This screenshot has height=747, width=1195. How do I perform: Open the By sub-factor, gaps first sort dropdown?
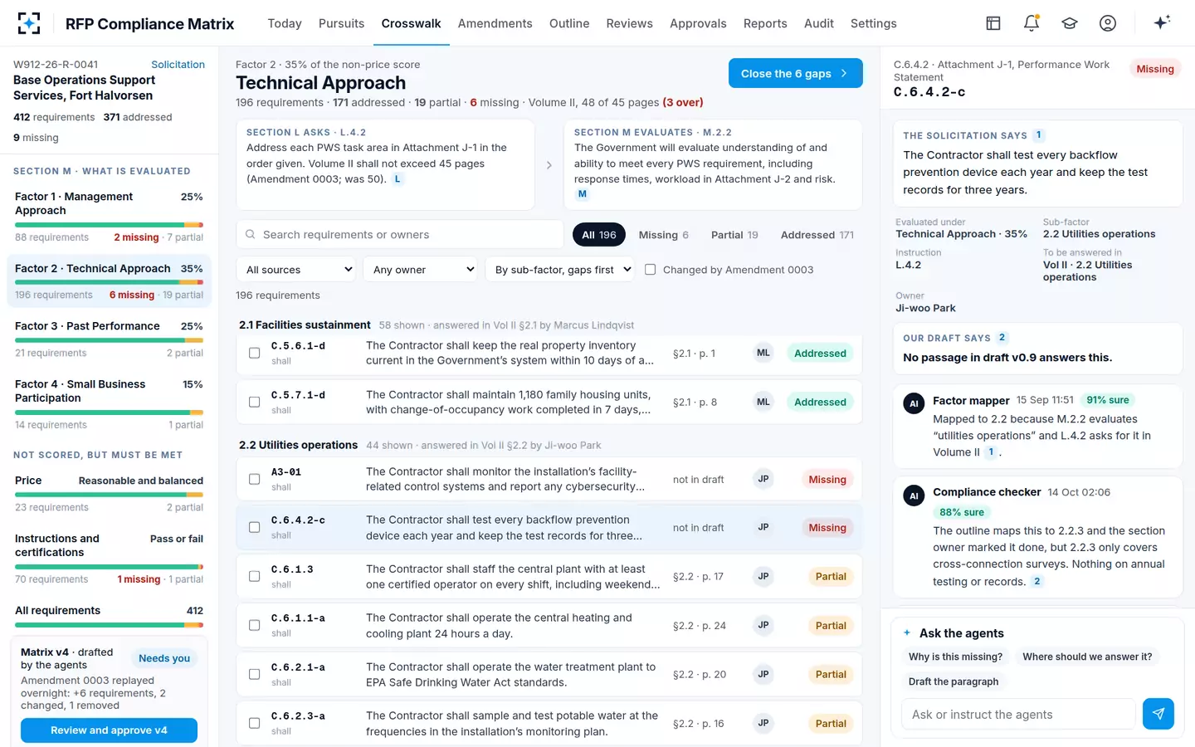(x=563, y=270)
